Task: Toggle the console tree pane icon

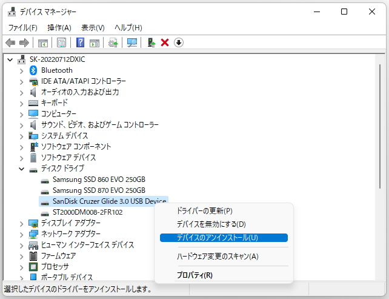Action: [43, 42]
